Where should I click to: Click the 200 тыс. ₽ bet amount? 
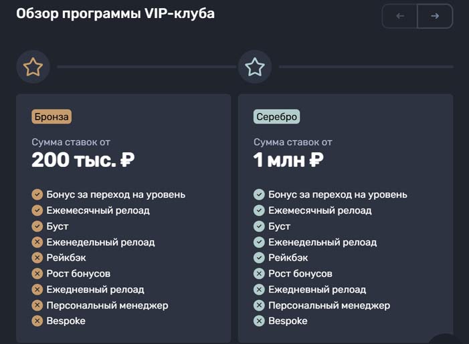(83, 160)
